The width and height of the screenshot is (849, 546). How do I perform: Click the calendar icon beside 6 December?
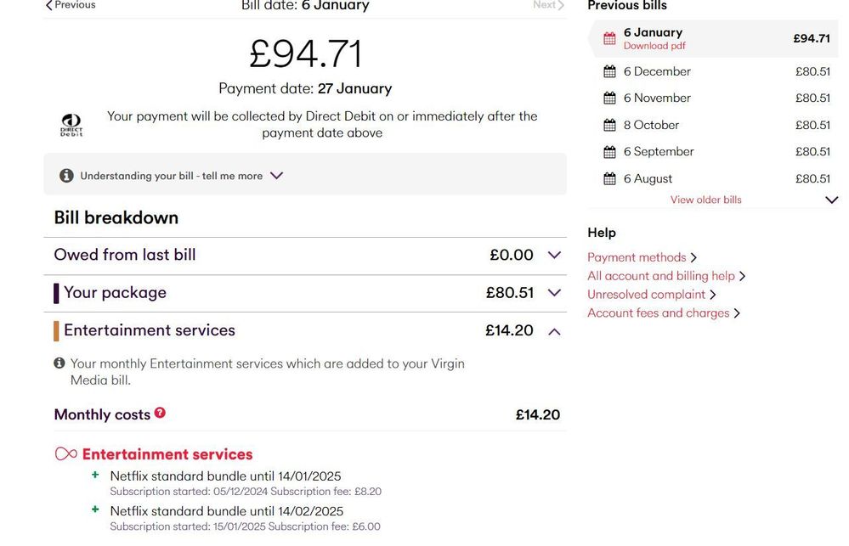pos(609,71)
